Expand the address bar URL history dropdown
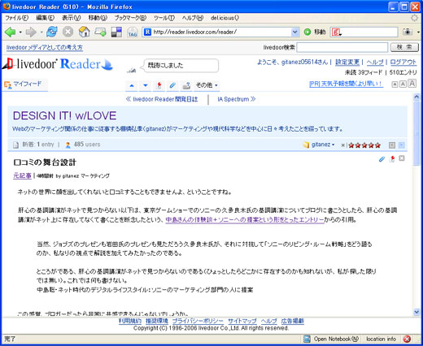The image size is (423, 346). [295, 32]
